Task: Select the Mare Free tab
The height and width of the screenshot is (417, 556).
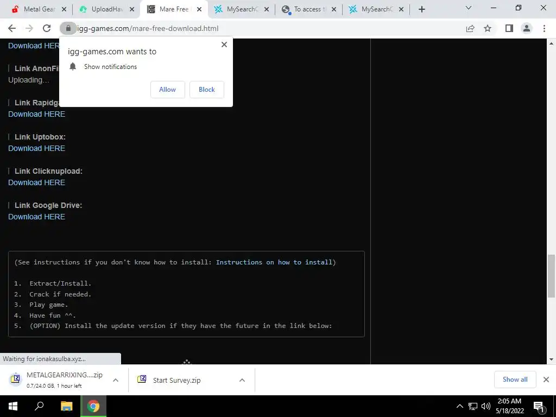Action: point(174,9)
